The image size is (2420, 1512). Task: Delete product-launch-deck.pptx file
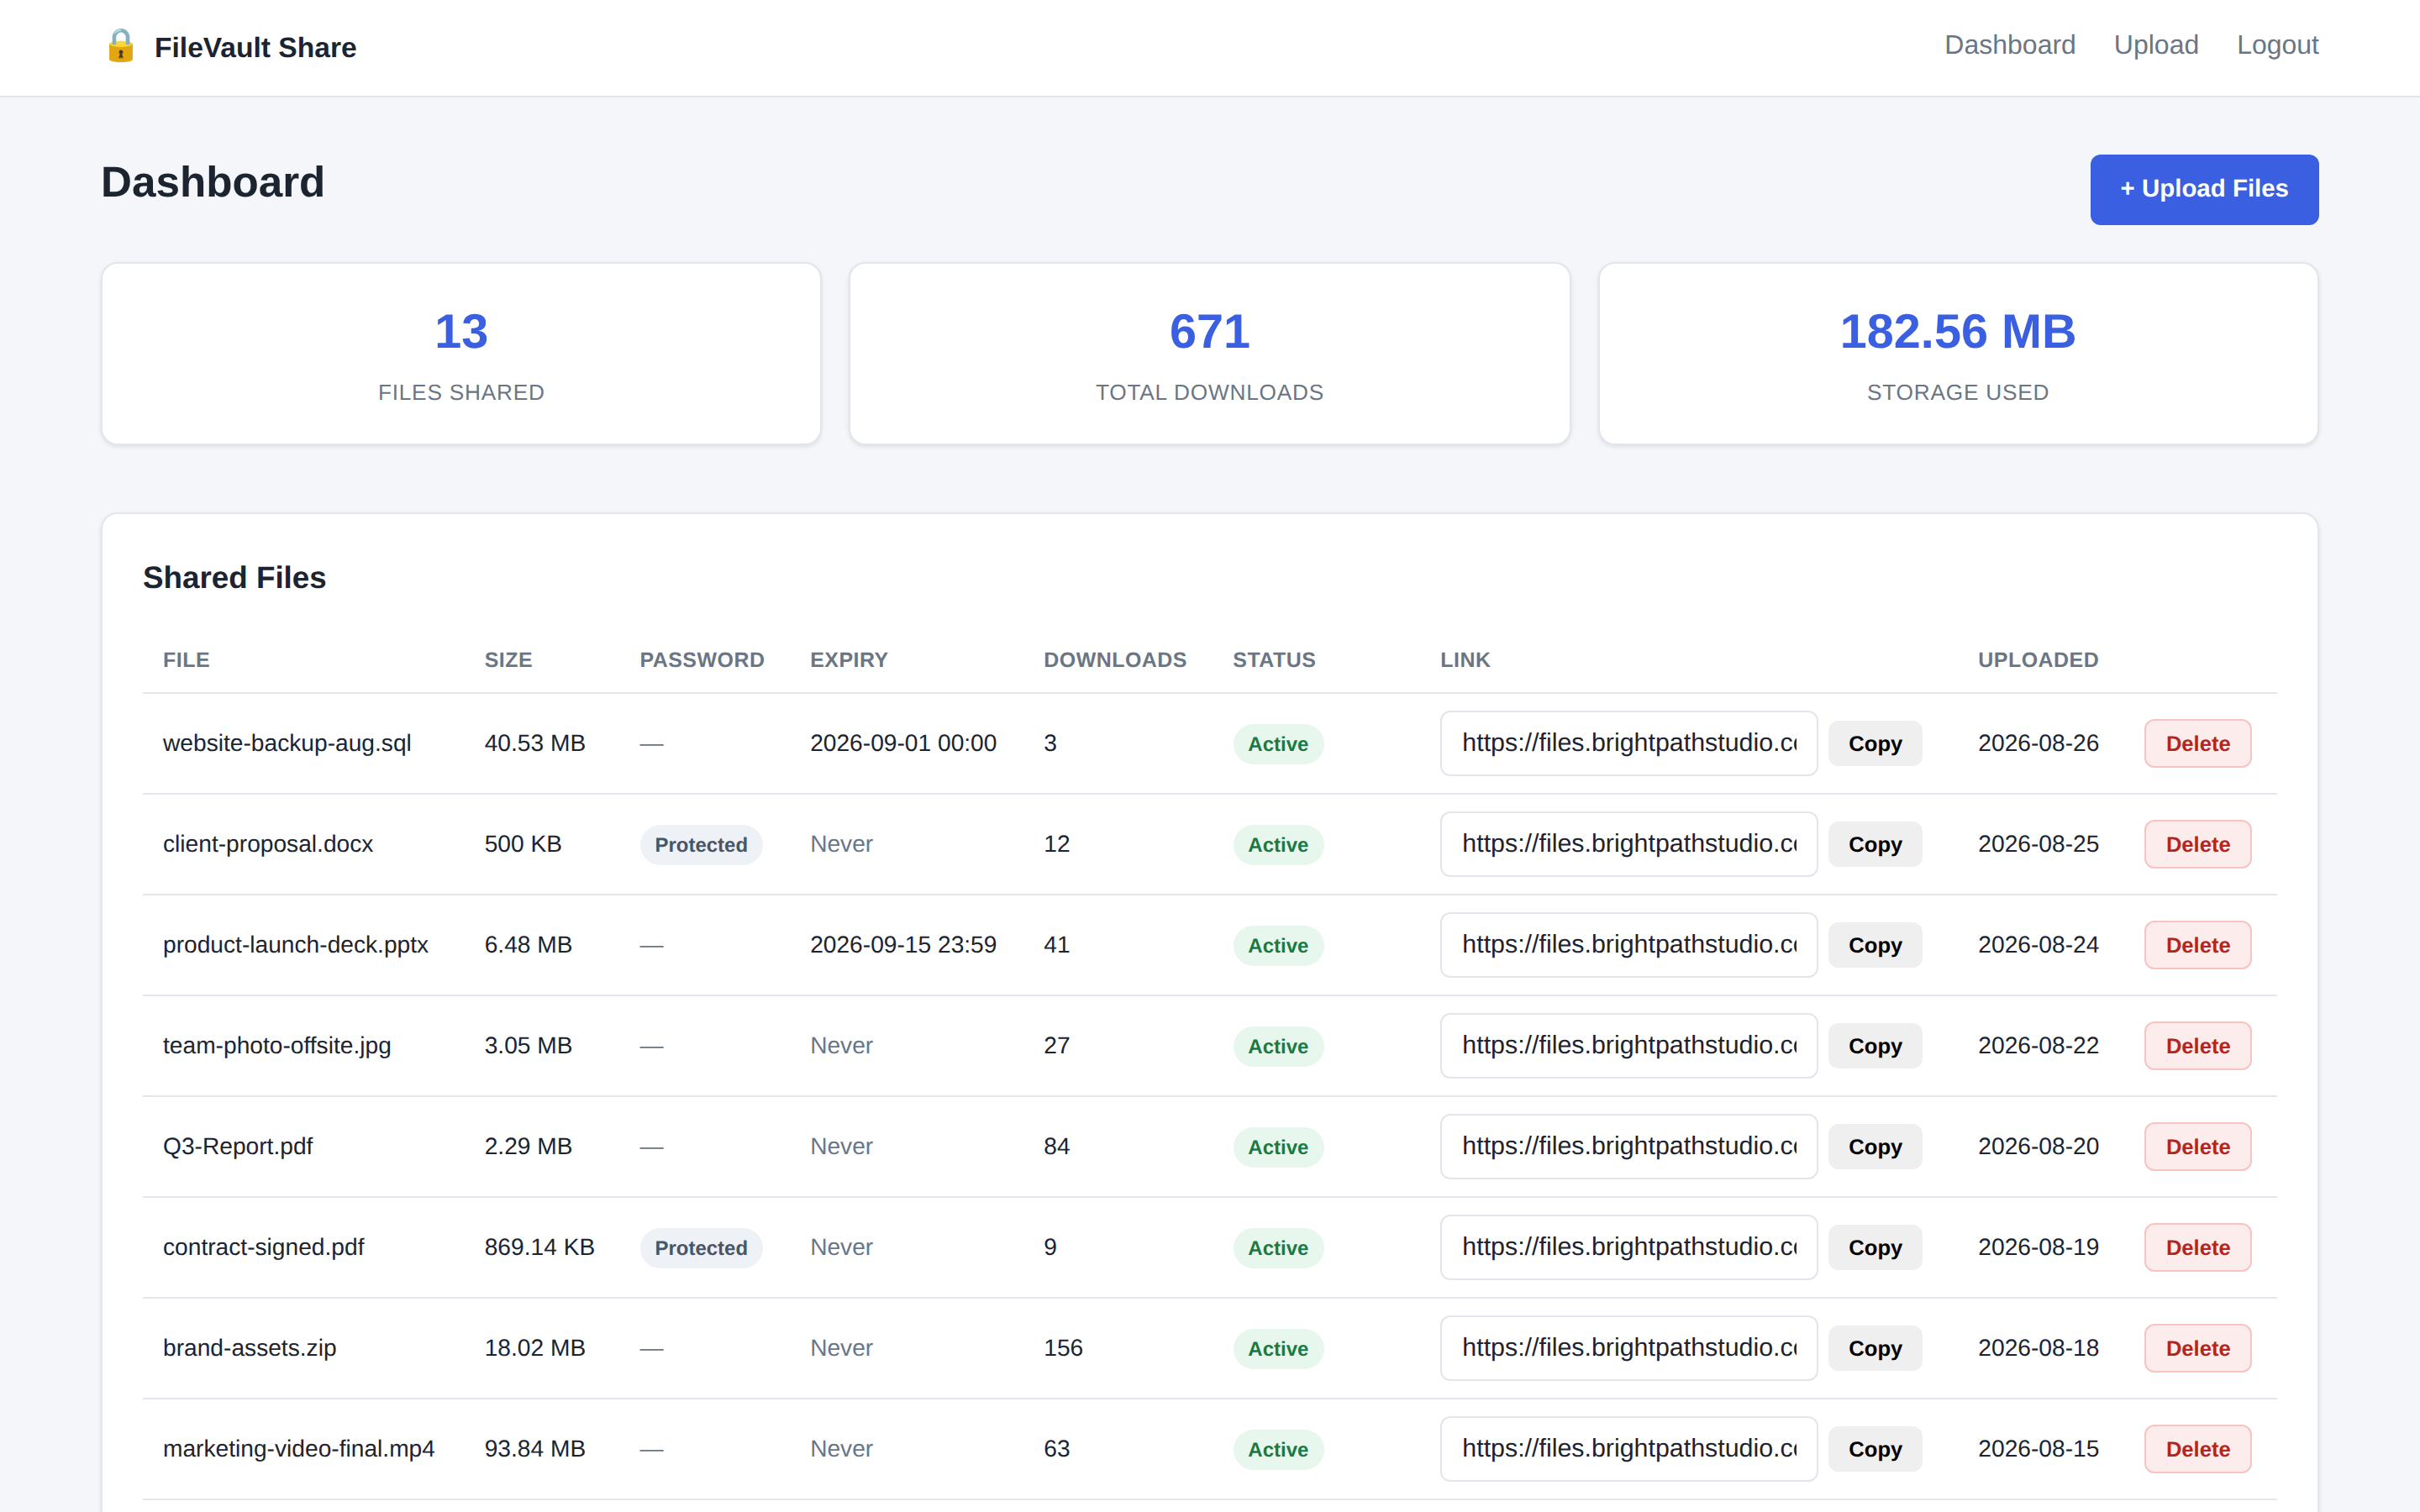[2198, 945]
